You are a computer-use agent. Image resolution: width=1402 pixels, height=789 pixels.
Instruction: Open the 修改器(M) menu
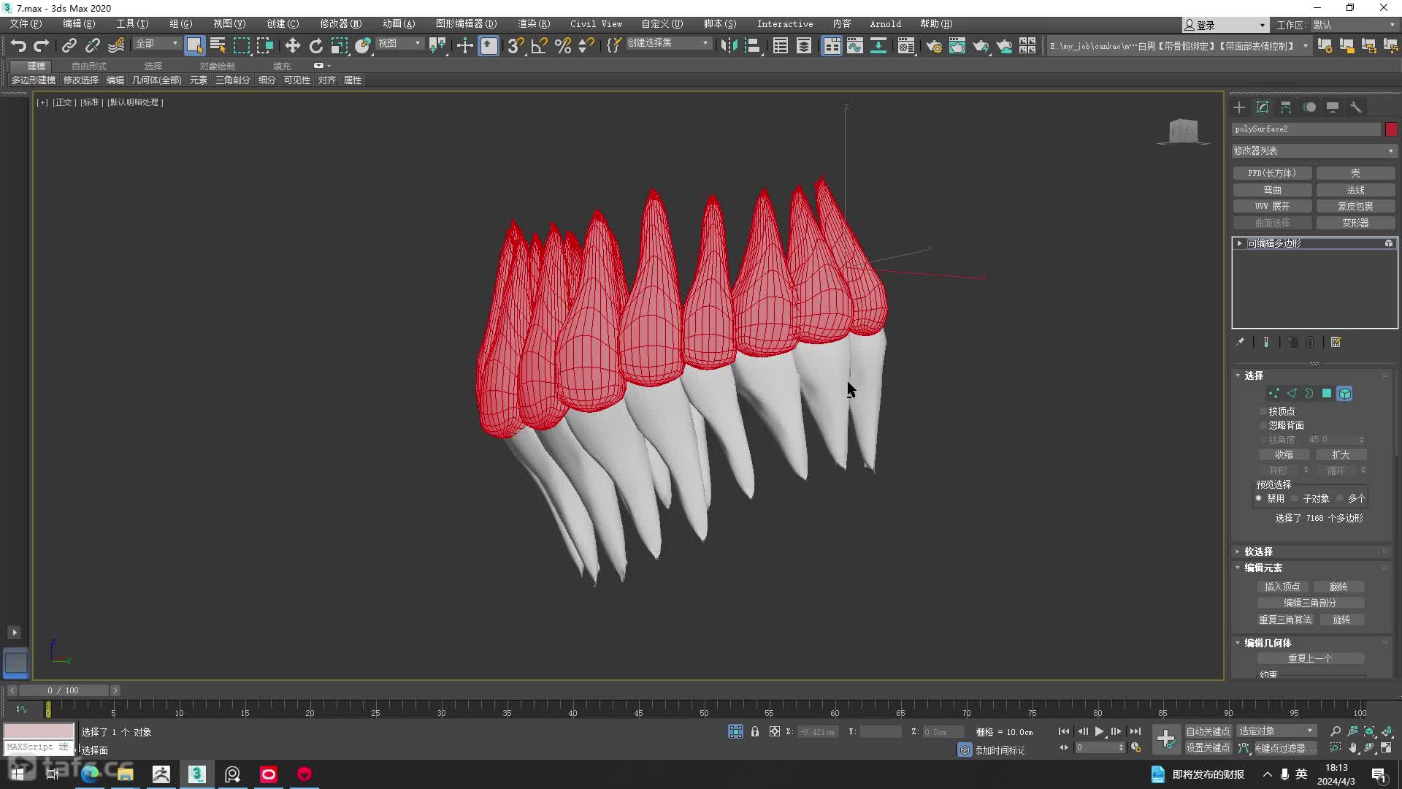pyautogui.click(x=340, y=24)
